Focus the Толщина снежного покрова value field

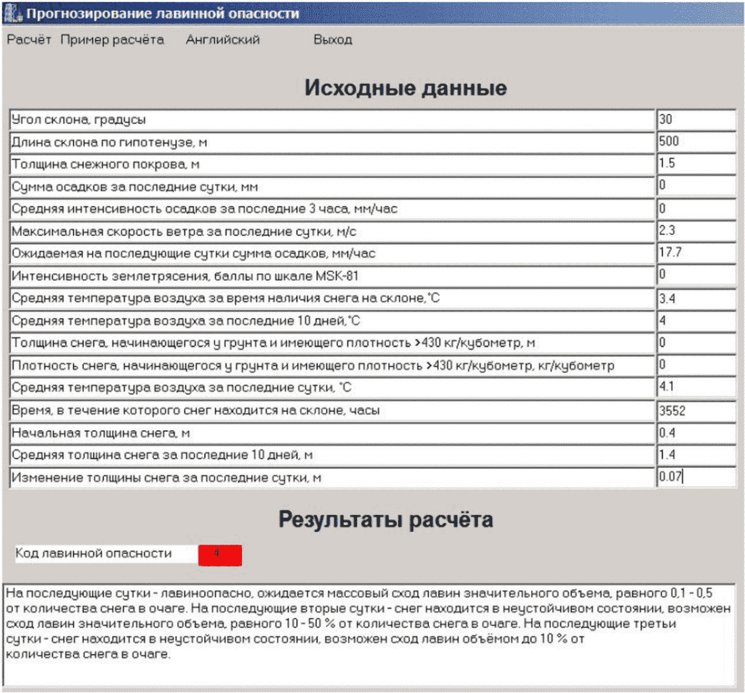(696, 164)
